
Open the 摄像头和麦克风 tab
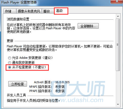(29, 11)
